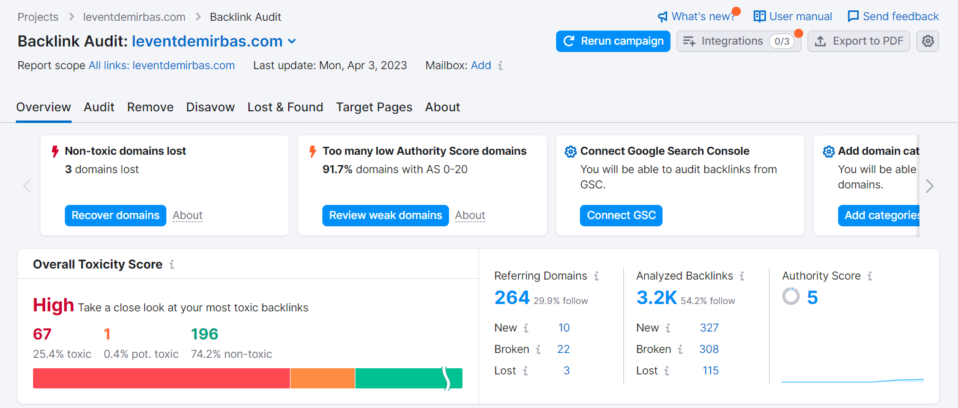Switch to the Overview tab
Viewport: 958px width, 408px height.
pos(43,107)
